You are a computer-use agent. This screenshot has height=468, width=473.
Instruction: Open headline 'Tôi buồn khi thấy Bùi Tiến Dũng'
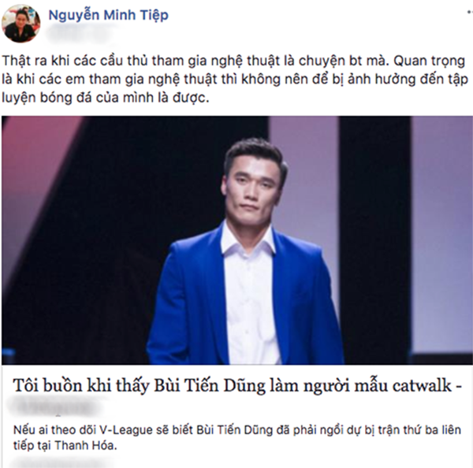[237, 386]
